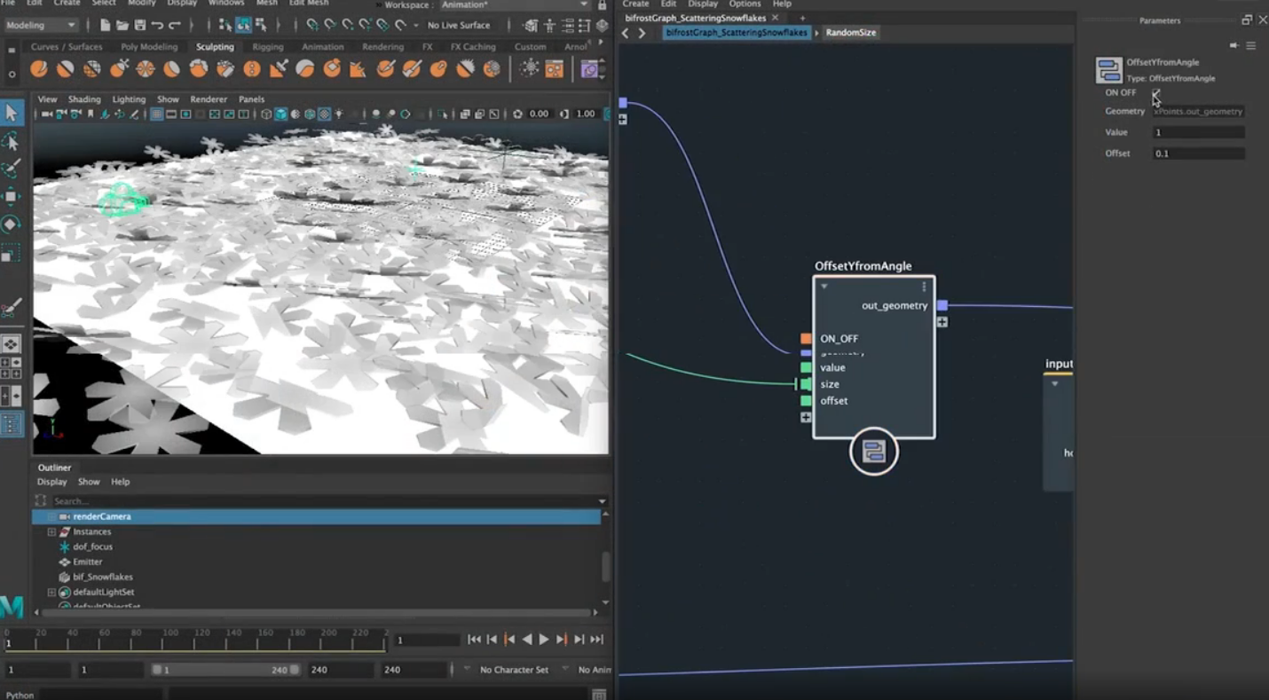Navigate back in the Bifrost graph
This screenshot has height=700, width=1269.
pyautogui.click(x=626, y=33)
